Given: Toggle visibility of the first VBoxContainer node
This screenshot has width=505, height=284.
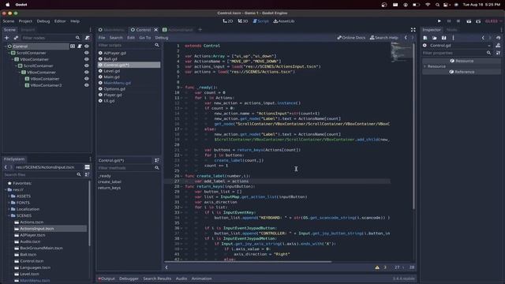Looking at the screenshot, I should (86, 59).
